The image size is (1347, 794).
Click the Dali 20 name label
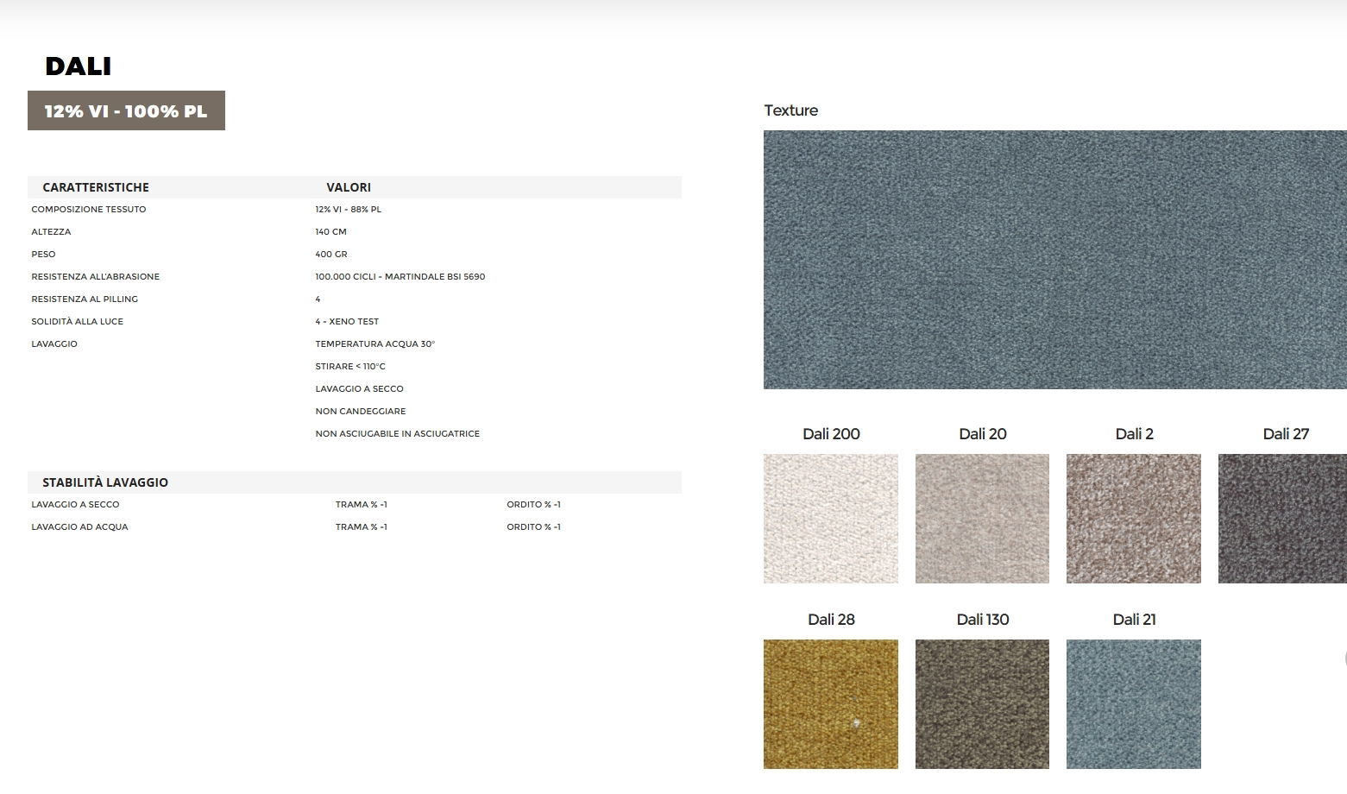tap(983, 434)
